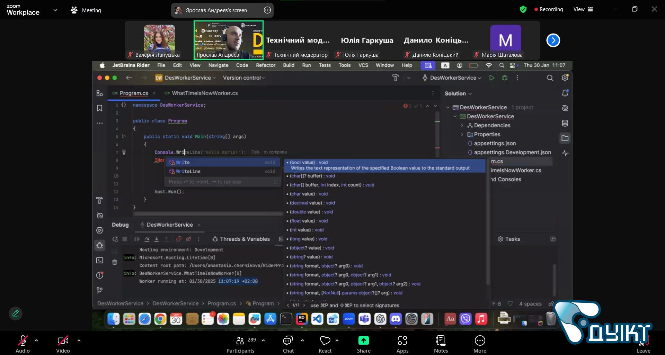Open Rider's Navigate menu
Screen dimensions: 665x355
point(218,65)
